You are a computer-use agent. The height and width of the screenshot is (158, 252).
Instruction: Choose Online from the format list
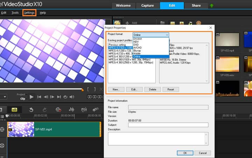pyautogui.click(x=151, y=57)
